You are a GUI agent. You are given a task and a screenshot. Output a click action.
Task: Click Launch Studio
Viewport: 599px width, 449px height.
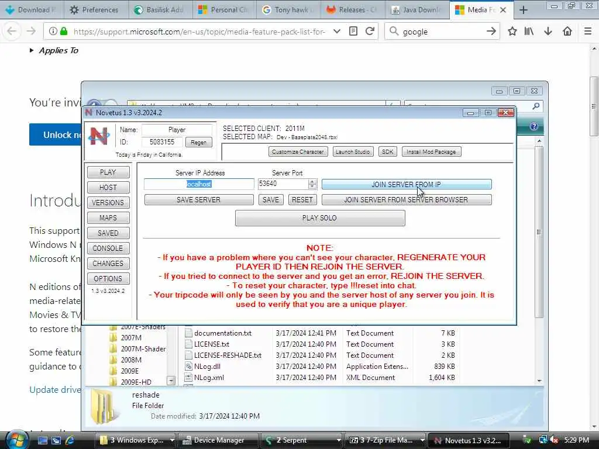353,151
